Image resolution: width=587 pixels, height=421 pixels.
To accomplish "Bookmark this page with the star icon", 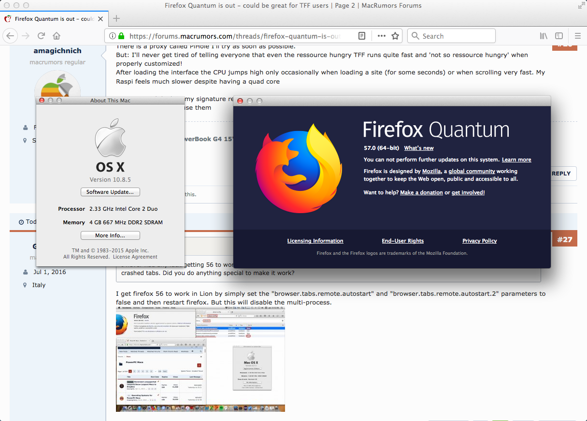I will pos(395,36).
